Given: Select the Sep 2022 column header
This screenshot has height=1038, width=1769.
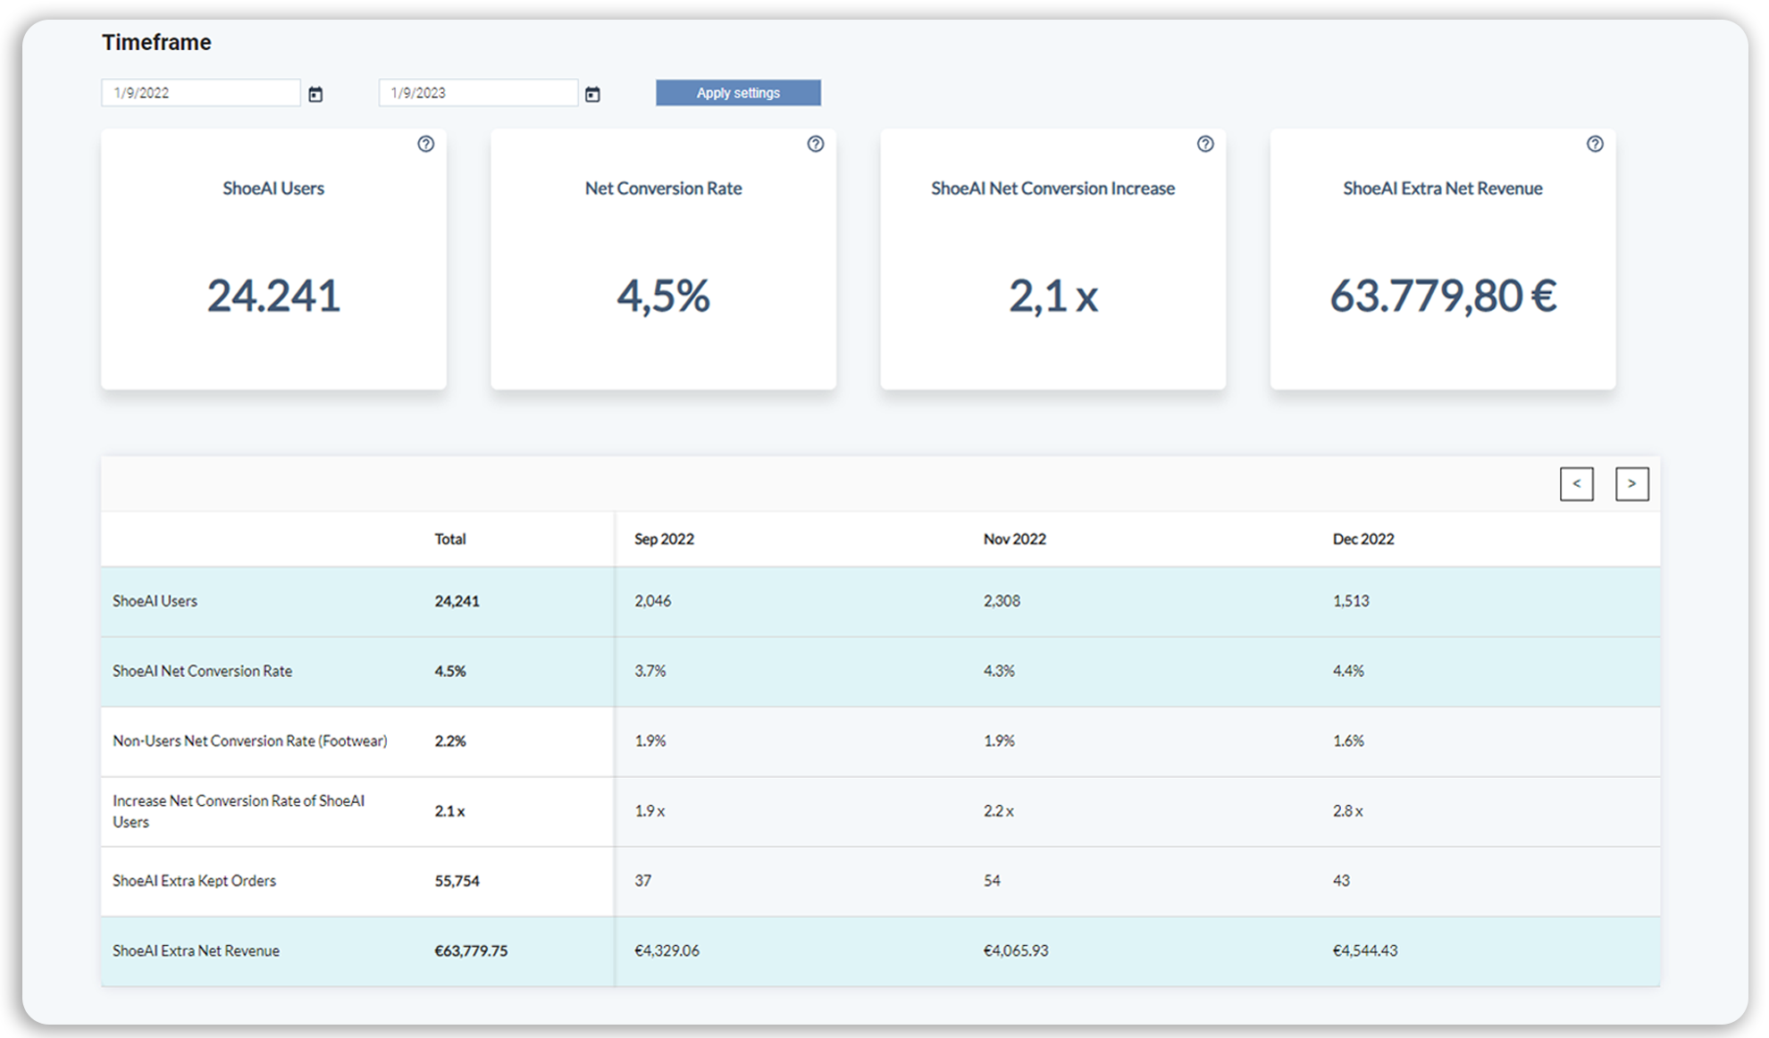Looking at the screenshot, I should click(x=664, y=539).
